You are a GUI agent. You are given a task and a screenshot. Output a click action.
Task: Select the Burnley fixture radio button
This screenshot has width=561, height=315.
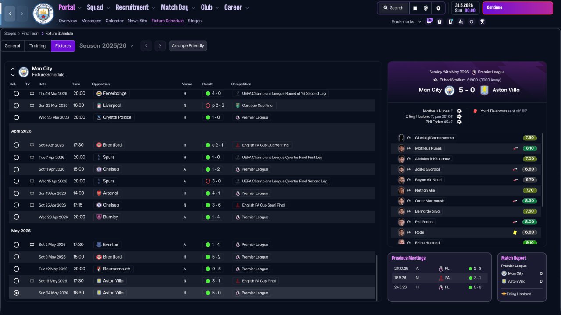[x=16, y=217]
